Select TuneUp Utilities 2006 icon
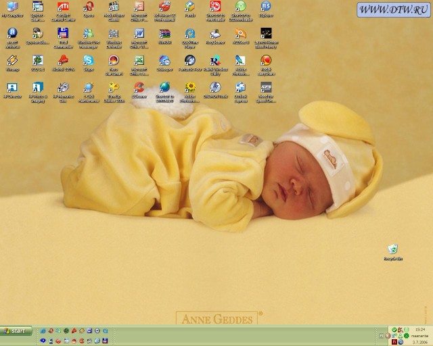Viewport: 433px width, 346px height. pyautogui.click(x=114, y=92)
